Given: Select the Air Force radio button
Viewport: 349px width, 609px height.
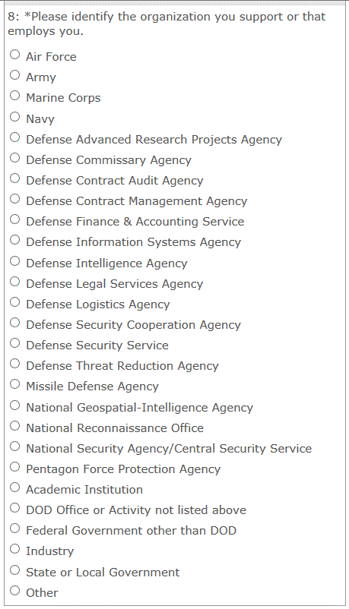Looking at the screenshot, I should (14, 55).
